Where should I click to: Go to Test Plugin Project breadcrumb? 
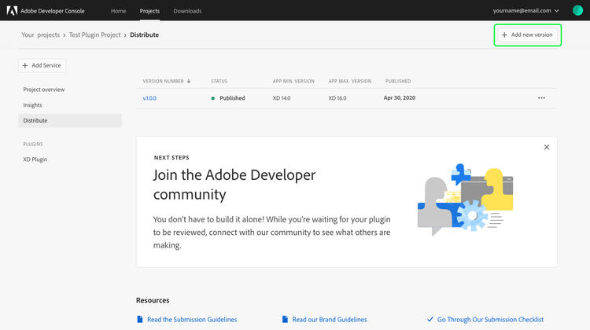(95, 35)
